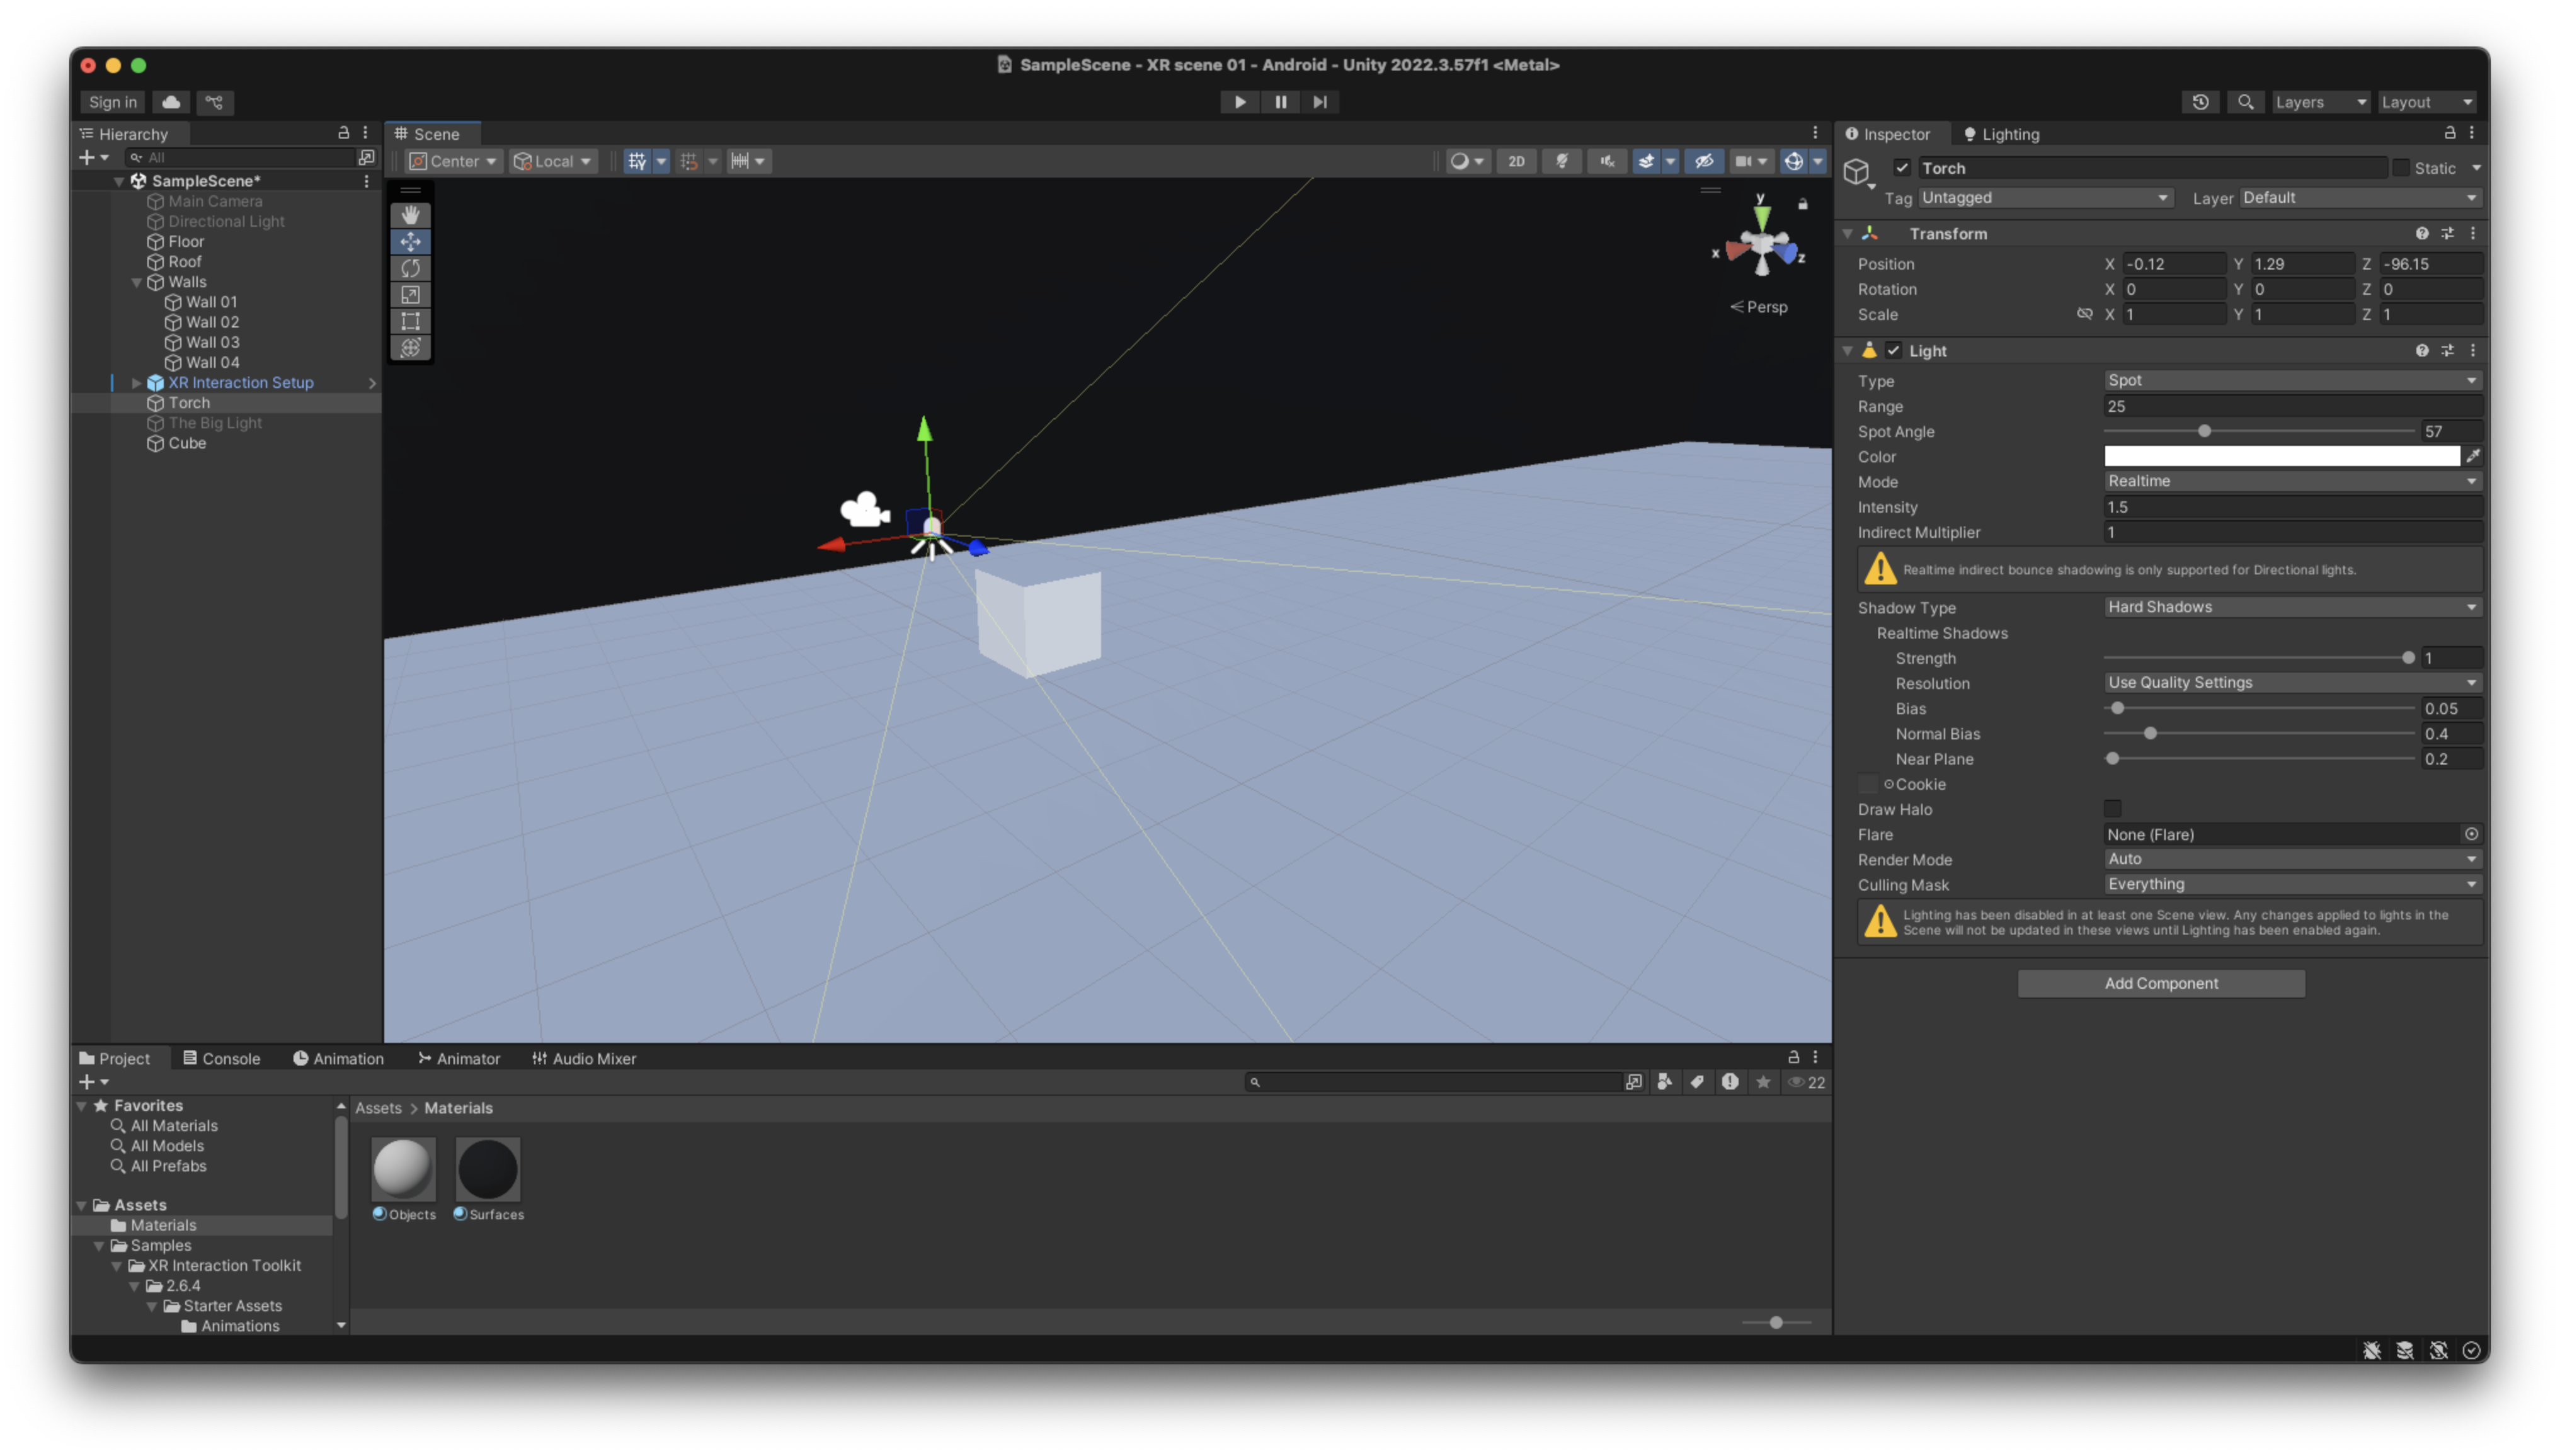
Task: Open the light Color swatch
Action: pos(2281,456)
